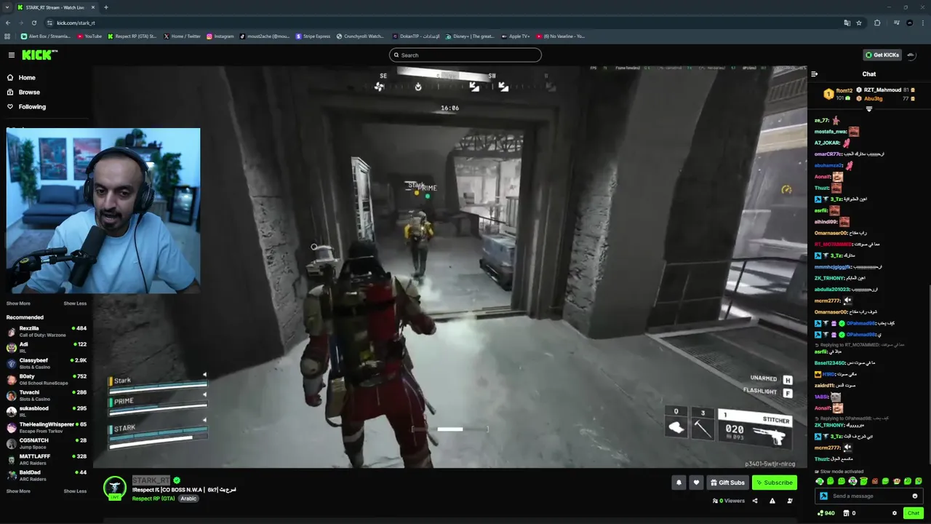The height and width of the screenshot is (524, 931).
Task: Open the Instagram bookmark
Action: pos(220,36)
